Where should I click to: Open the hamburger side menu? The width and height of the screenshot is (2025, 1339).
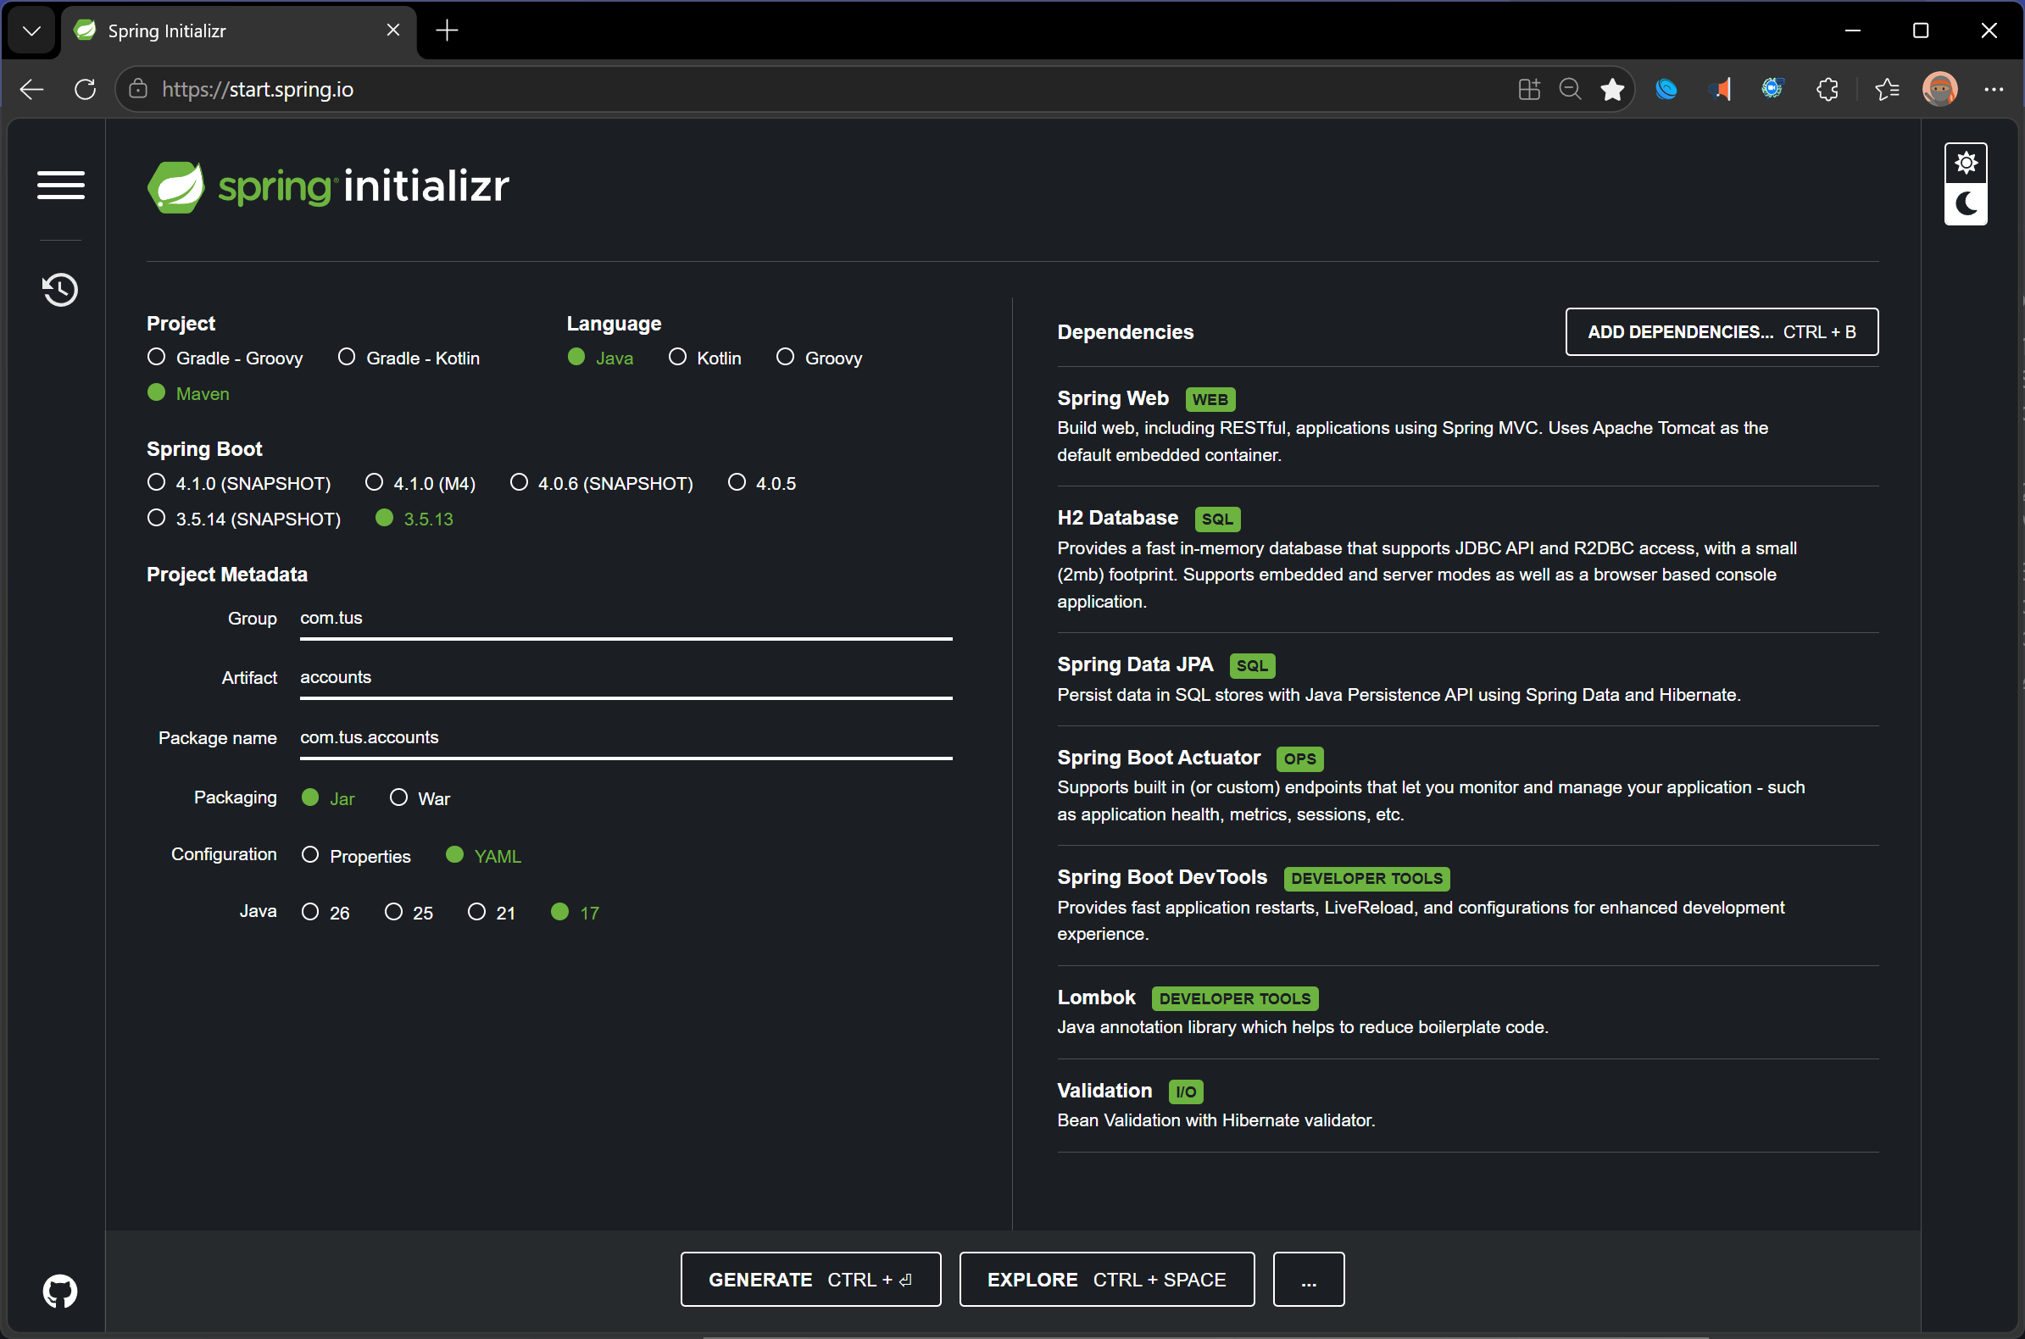point(61,185)
